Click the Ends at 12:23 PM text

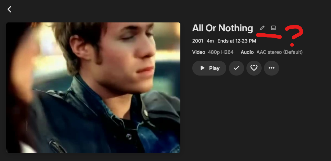pyautogui.click(x=237, y=41)
